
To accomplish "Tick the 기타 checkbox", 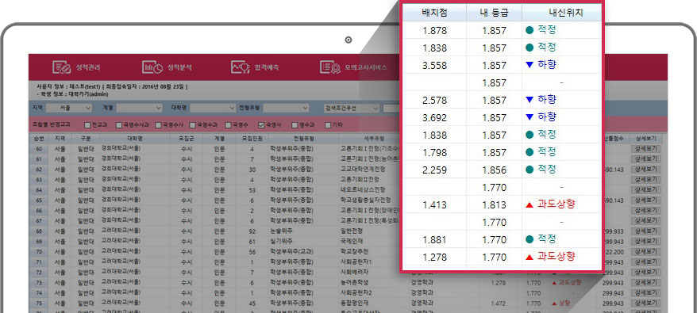I will [328, 125].
